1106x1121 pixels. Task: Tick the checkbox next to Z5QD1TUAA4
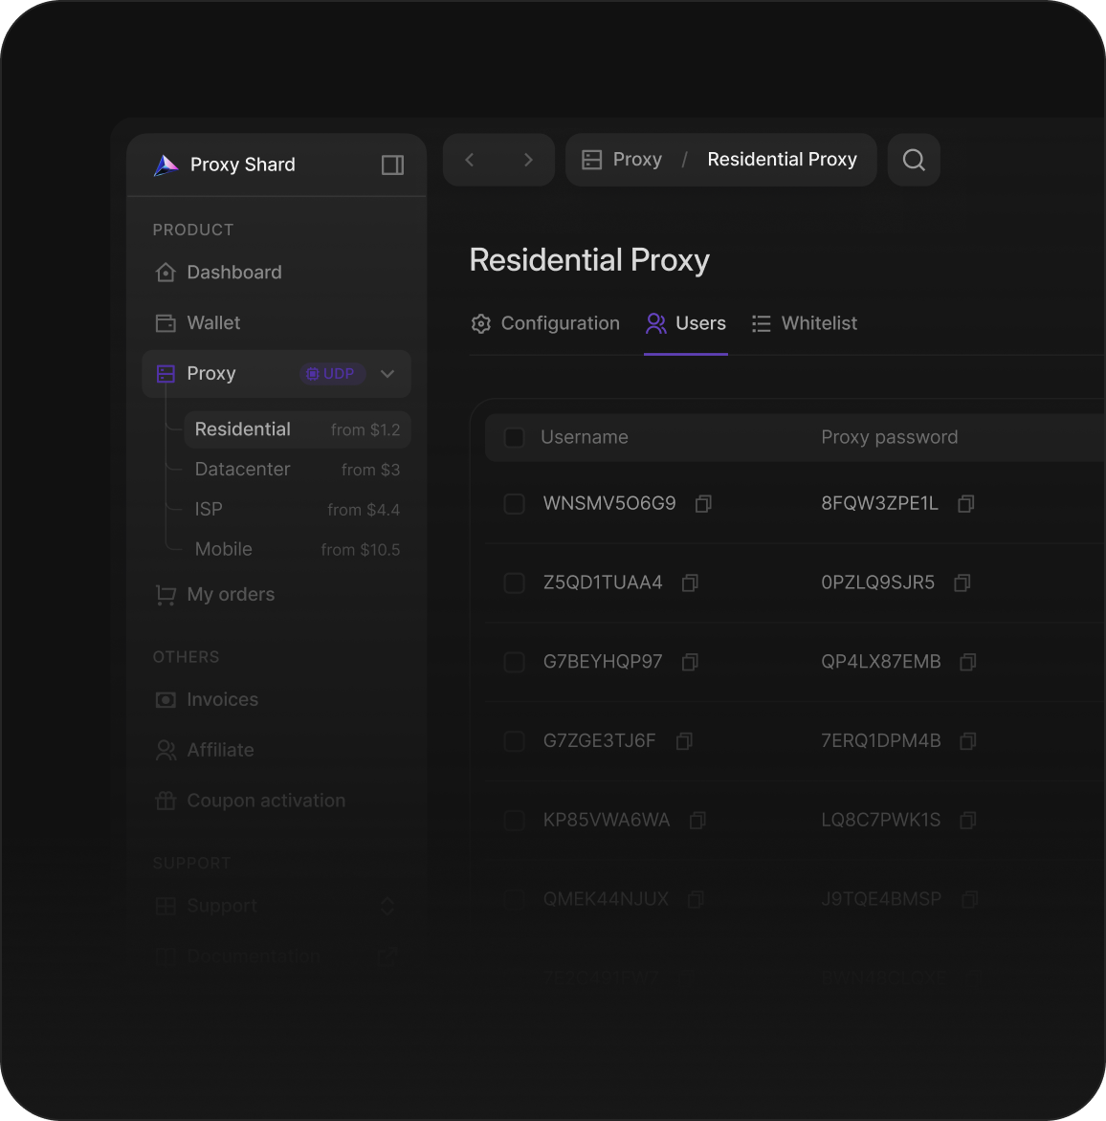click(x=514, y=582)
